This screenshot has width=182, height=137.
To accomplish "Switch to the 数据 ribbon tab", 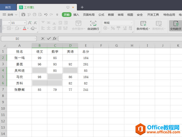I will pos(111,15).
